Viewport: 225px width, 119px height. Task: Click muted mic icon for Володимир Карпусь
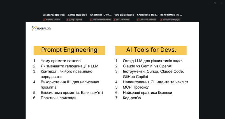161,20
